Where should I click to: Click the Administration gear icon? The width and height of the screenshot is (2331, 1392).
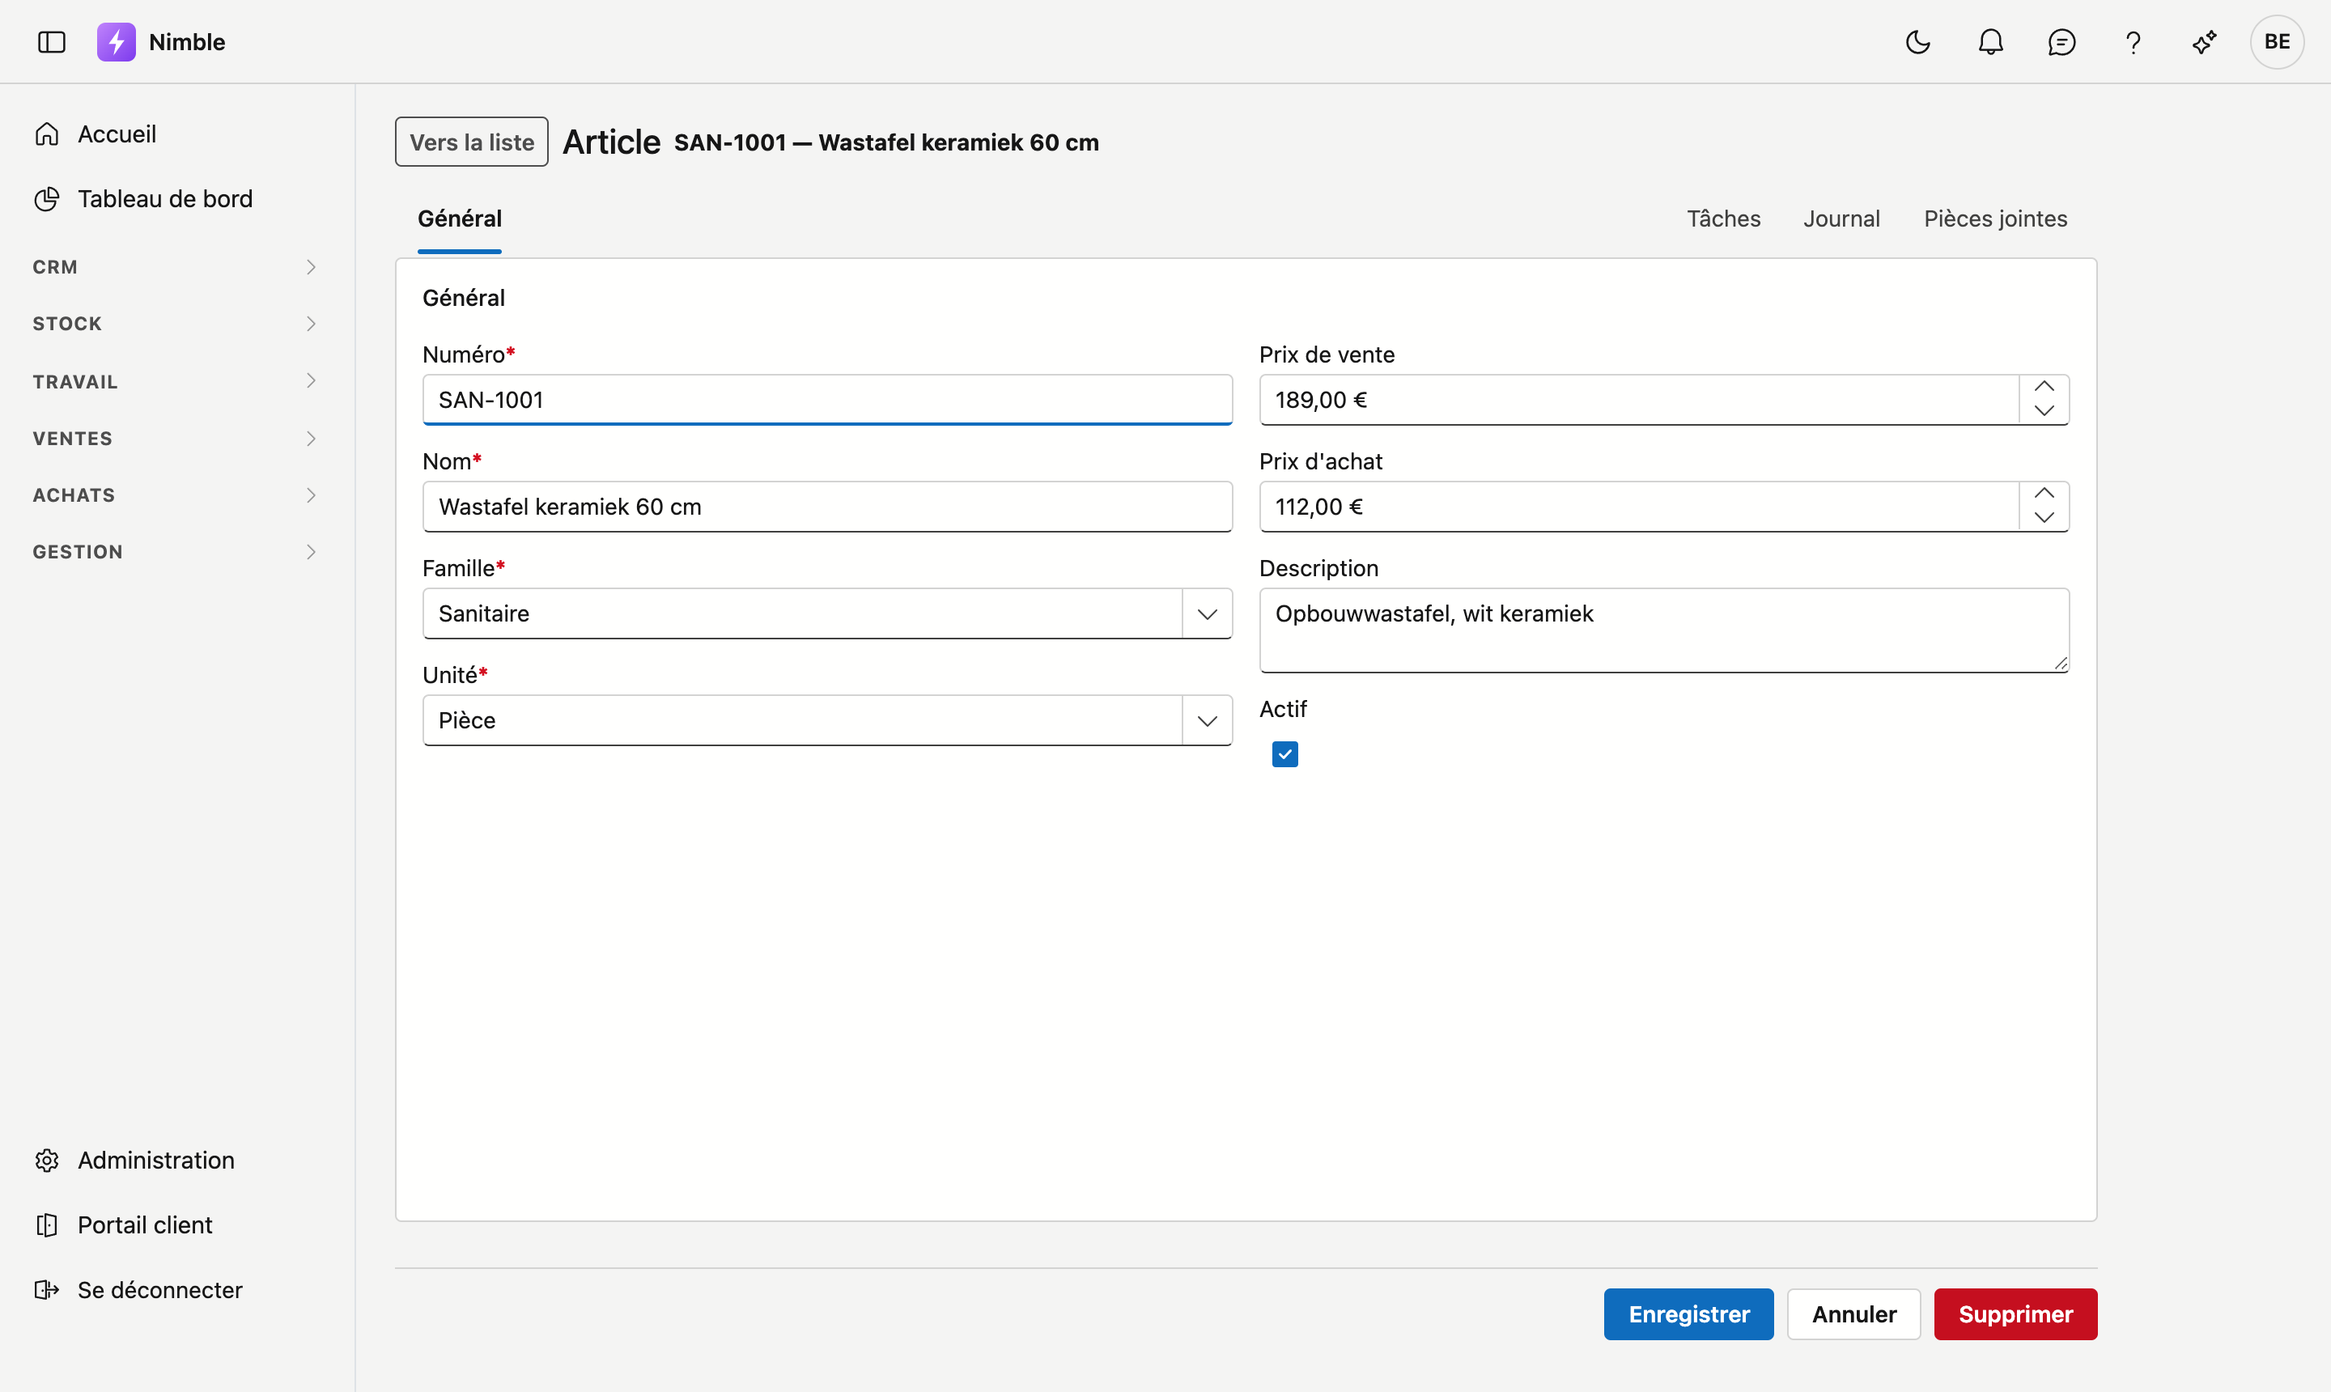[x=47, y=1161]
